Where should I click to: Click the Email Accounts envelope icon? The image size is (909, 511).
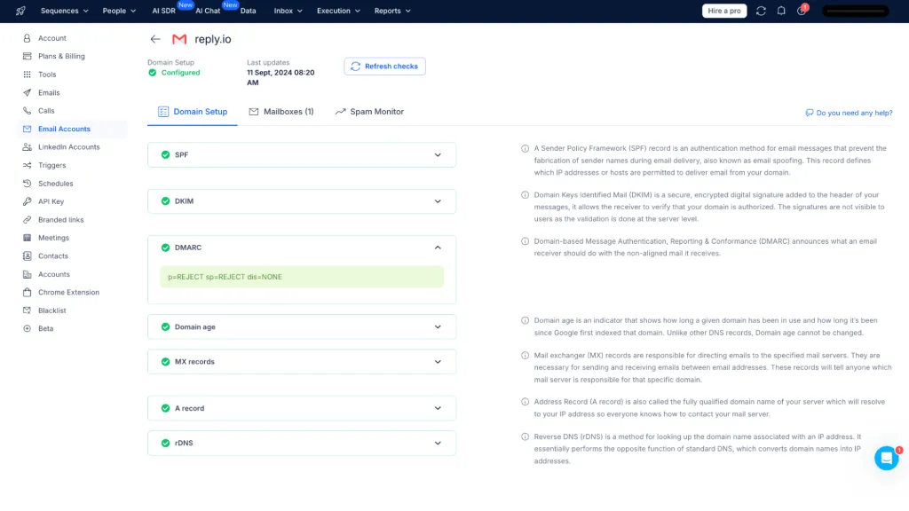click(27, 129)
